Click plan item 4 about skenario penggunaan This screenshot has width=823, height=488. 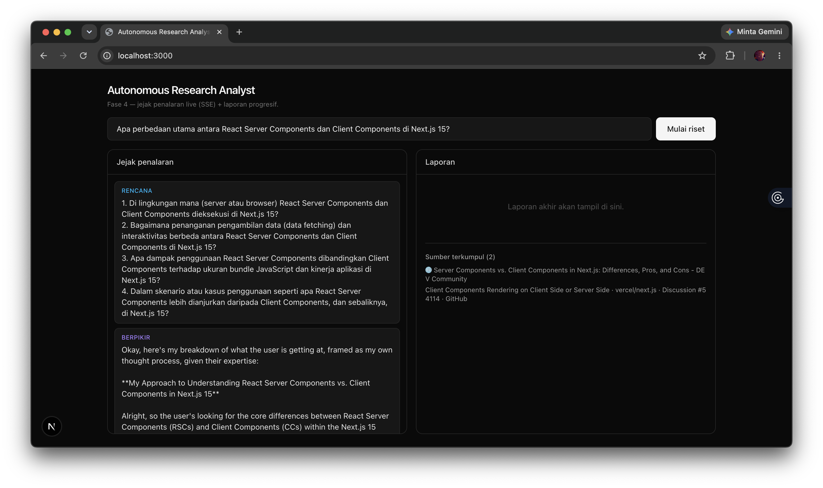click(x=254, y=302)
